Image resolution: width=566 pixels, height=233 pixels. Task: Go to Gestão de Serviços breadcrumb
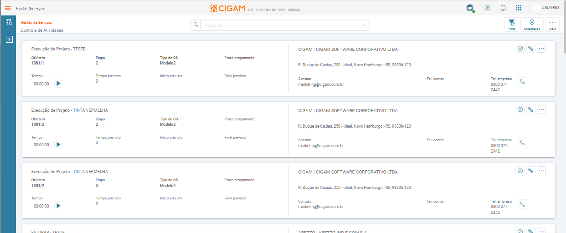click(x=36, y=22)
